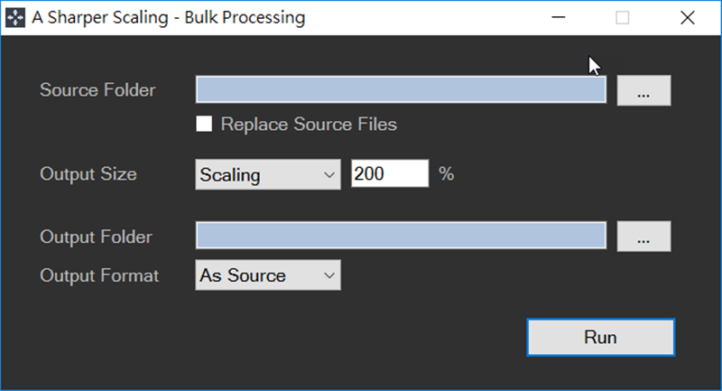Click the Bulk Processing title bar text
Screen dimensions: 722x391
coord(168,17)
